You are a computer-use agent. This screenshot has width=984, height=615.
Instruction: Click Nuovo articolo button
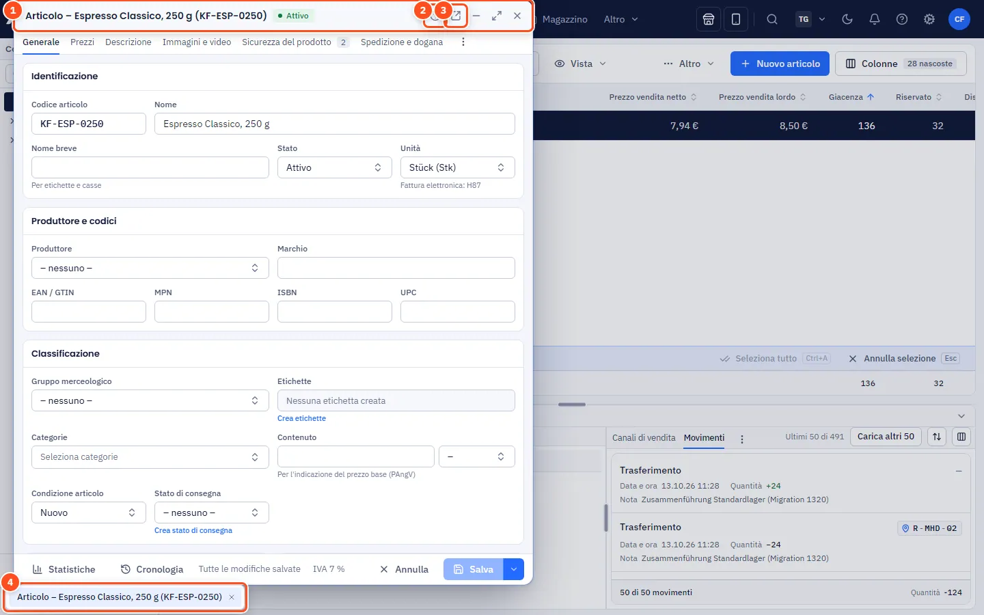780,64
